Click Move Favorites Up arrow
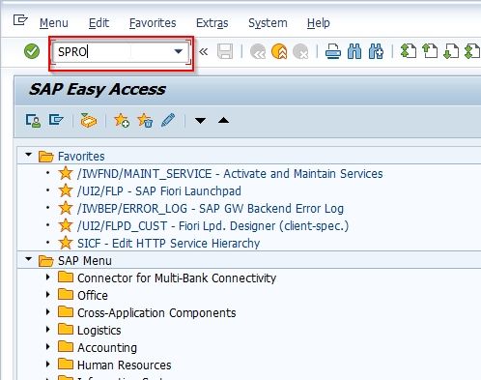The height and width of the screenshot is (380, 481). [223, 121]
